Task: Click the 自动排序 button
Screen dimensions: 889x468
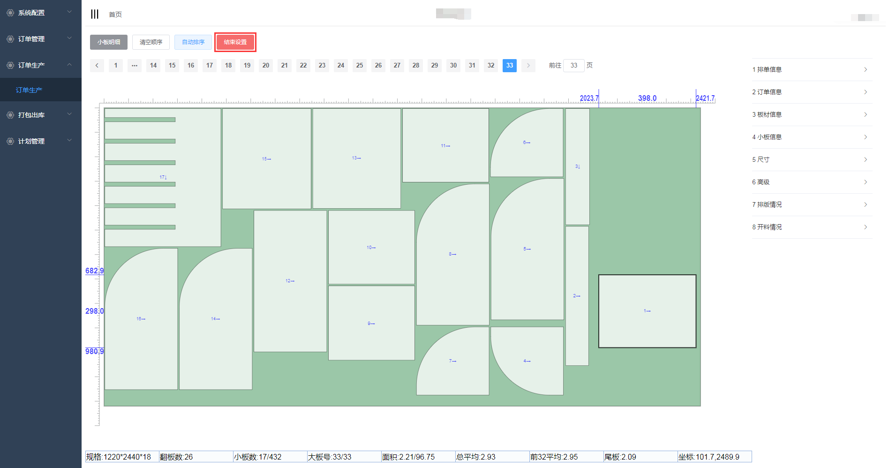Action: tap(193, 42)
